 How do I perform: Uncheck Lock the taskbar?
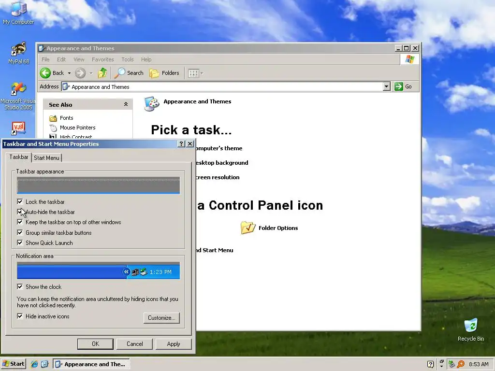tap(20, 201)
